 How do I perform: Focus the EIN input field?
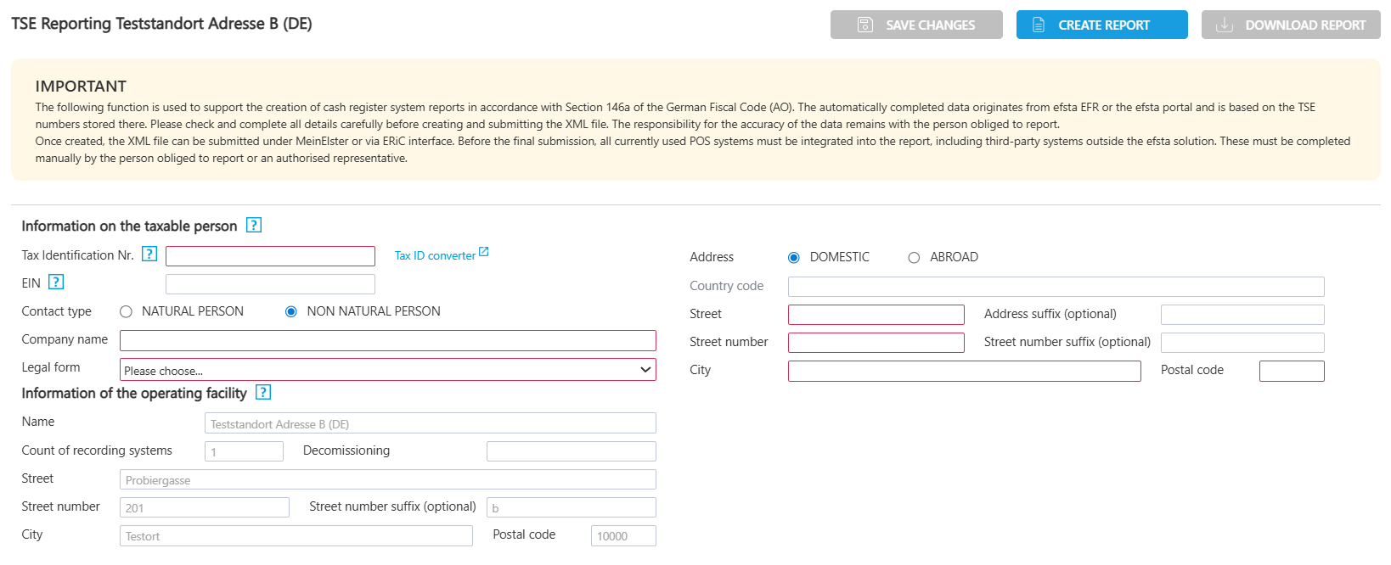click(270, 284)
